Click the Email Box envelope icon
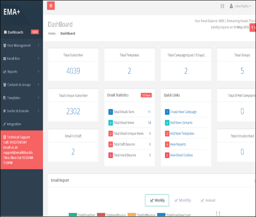 click(x=4, y=58)
